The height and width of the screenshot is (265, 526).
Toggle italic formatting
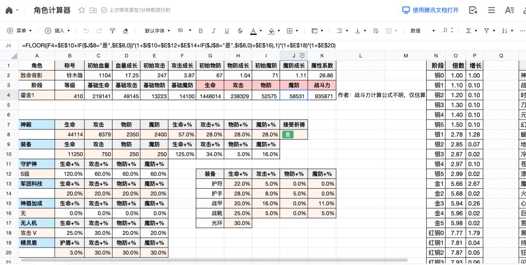[214, 31]
